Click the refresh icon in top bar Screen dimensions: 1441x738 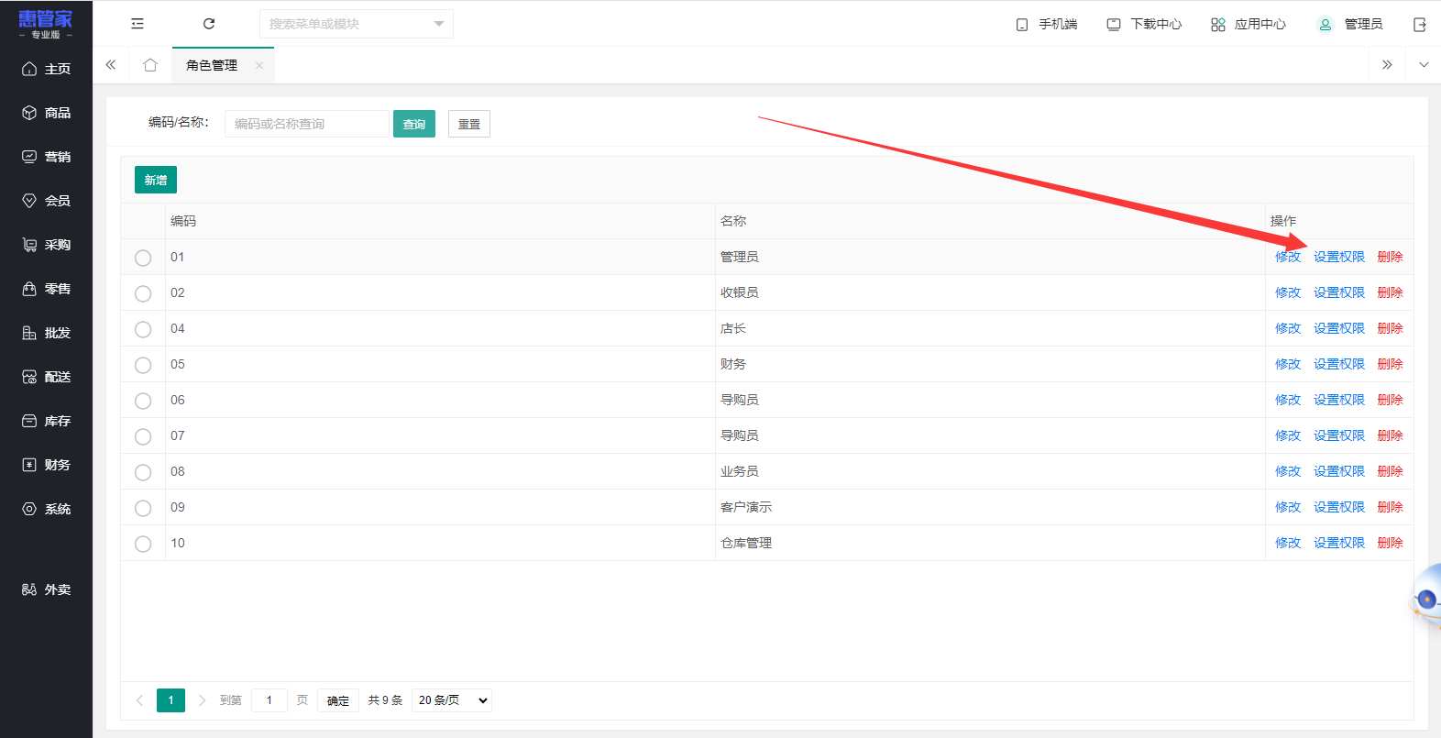tap(209, 24)
